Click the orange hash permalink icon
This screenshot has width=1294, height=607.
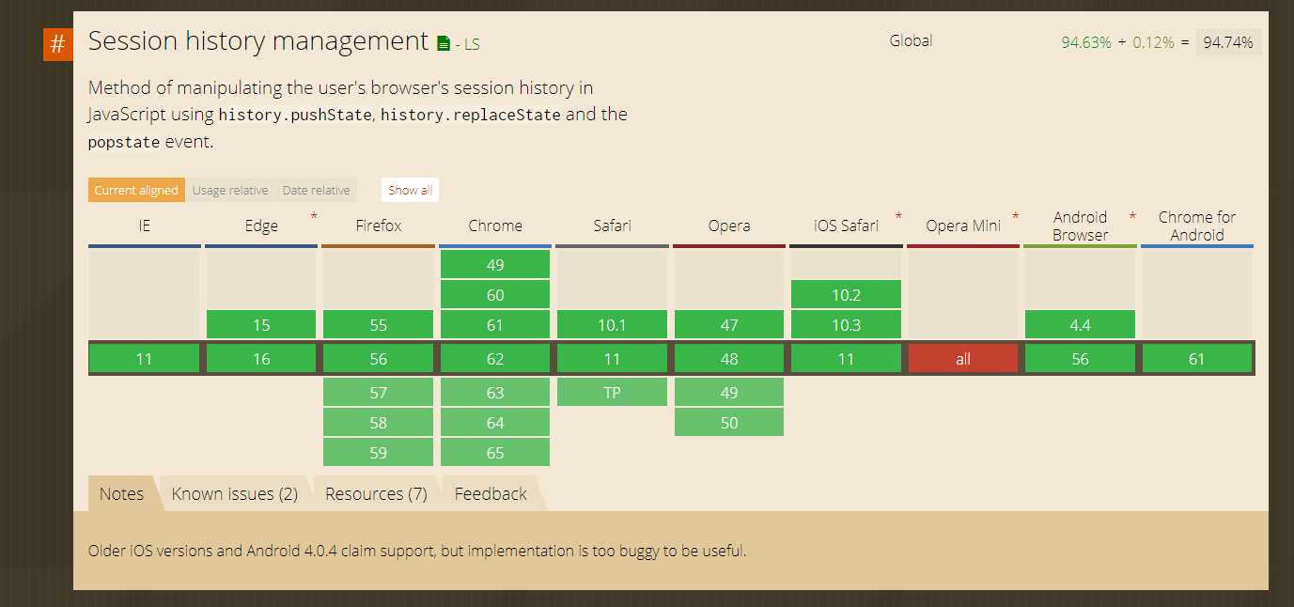[57, 44]
